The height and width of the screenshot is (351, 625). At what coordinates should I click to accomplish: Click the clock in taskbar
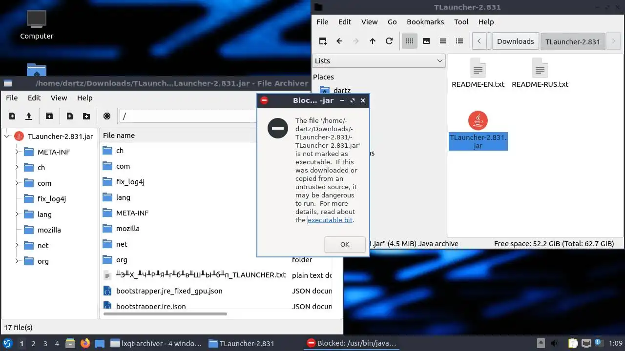coord(616,343)
